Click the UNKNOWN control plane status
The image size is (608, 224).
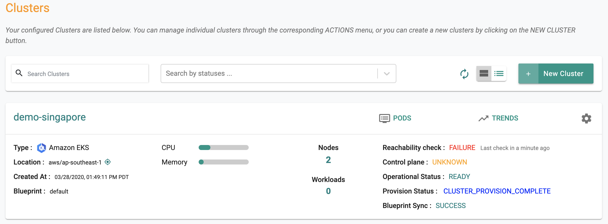pyautogui.click(x=450, y=162)
